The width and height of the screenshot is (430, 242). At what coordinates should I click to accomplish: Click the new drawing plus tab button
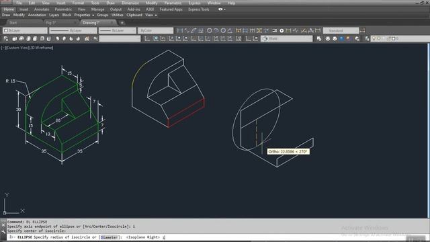pyautogui.click(x=122, y=23)
